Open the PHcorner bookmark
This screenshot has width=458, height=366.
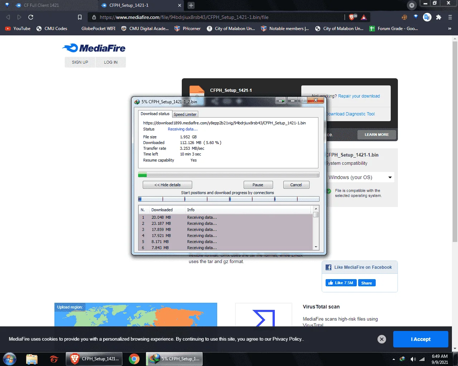pyautogui.click(x=187, y=29)
